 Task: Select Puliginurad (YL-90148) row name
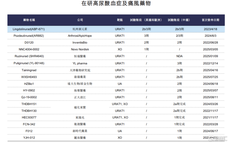[x=29, y=63]
